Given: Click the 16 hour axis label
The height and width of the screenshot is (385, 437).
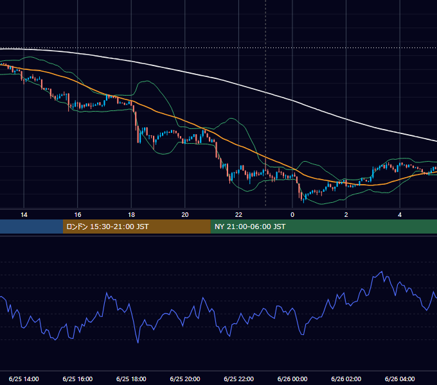Looking at the screenshot, I should point(78,215).
